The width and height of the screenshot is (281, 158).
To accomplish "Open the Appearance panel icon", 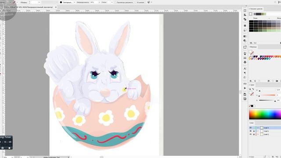I will [245, 25].
